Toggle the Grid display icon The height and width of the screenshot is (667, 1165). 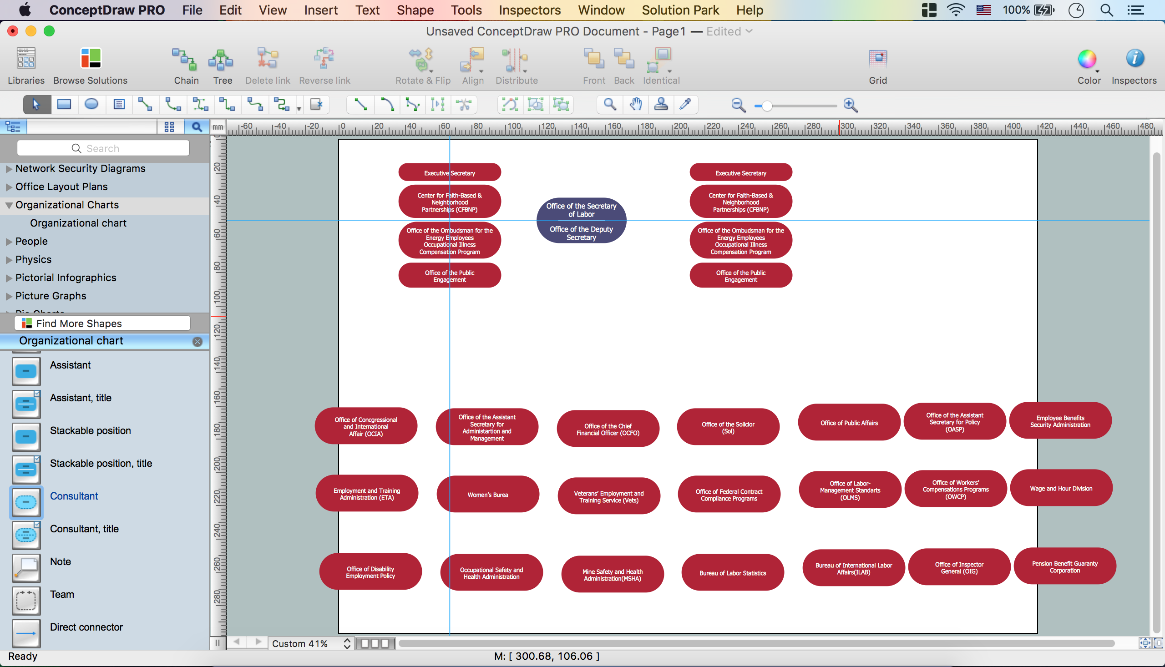click(878, 60)
